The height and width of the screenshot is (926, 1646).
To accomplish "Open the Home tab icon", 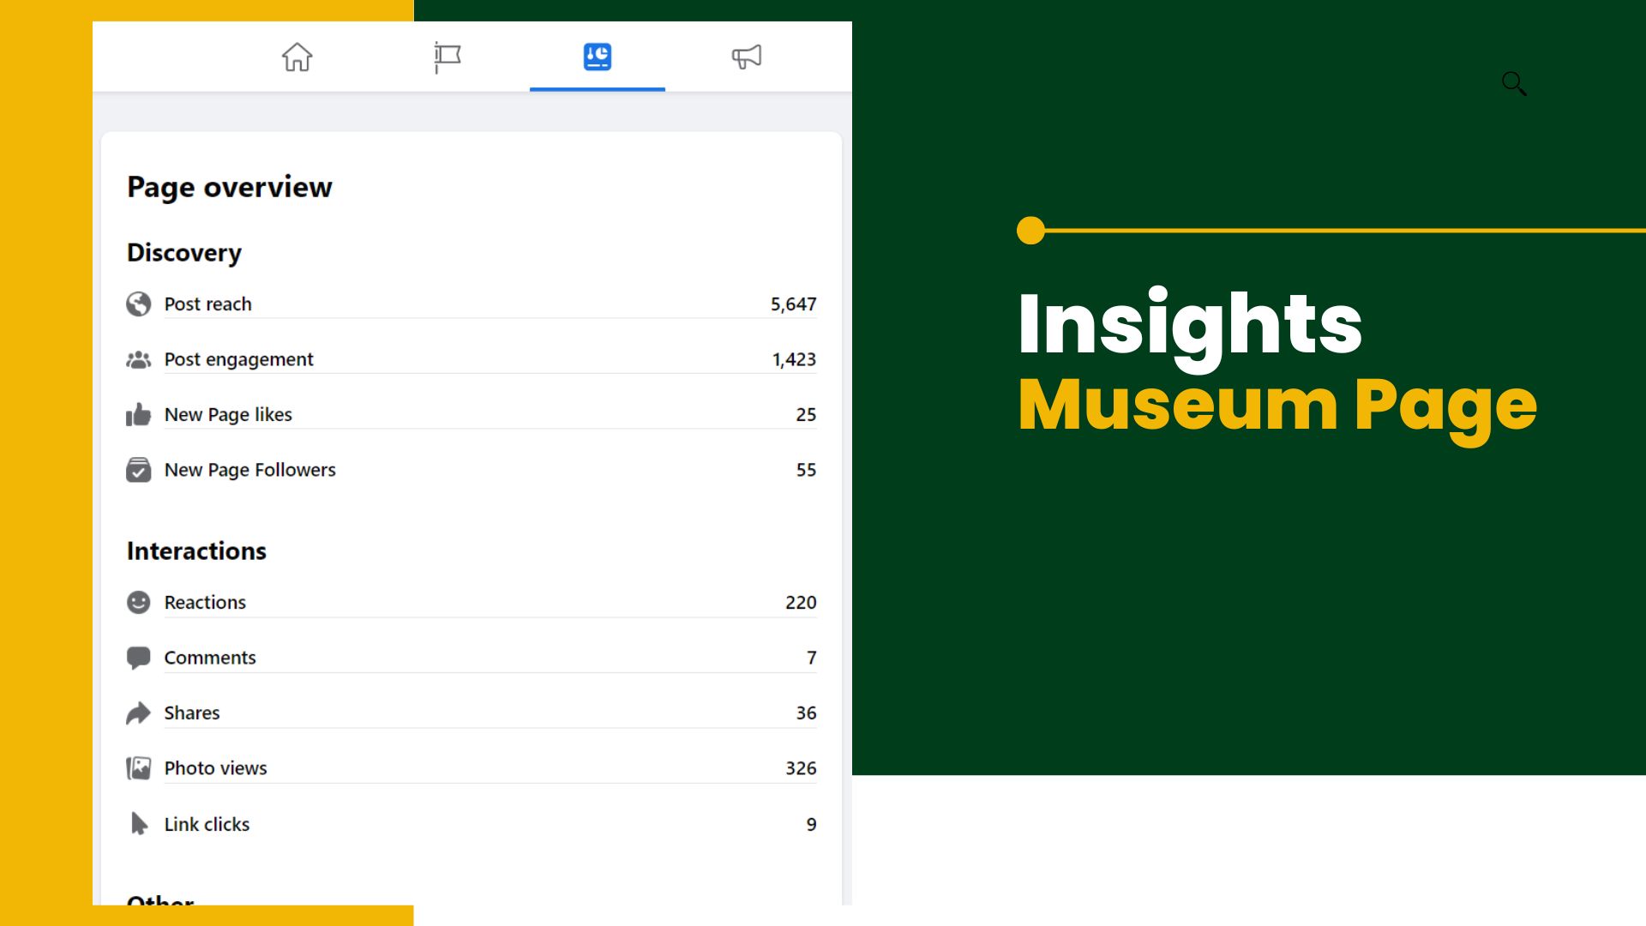I will click(x=297, y=57).
